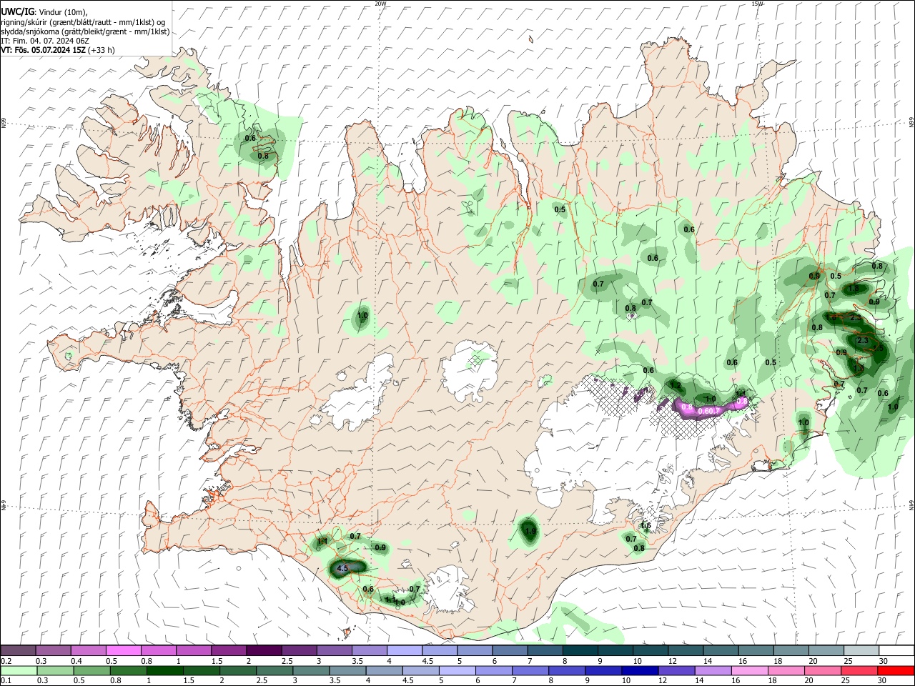
Task: Click the 'VT: Fös. 05.07.2024 15Z (+33 h)' line
Action: point(57,50)
